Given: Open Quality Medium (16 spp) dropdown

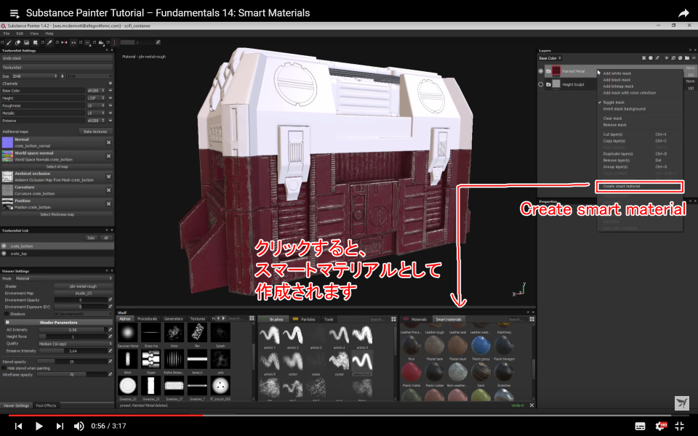Looking at the screenshot, I should (x=75, y=344).
